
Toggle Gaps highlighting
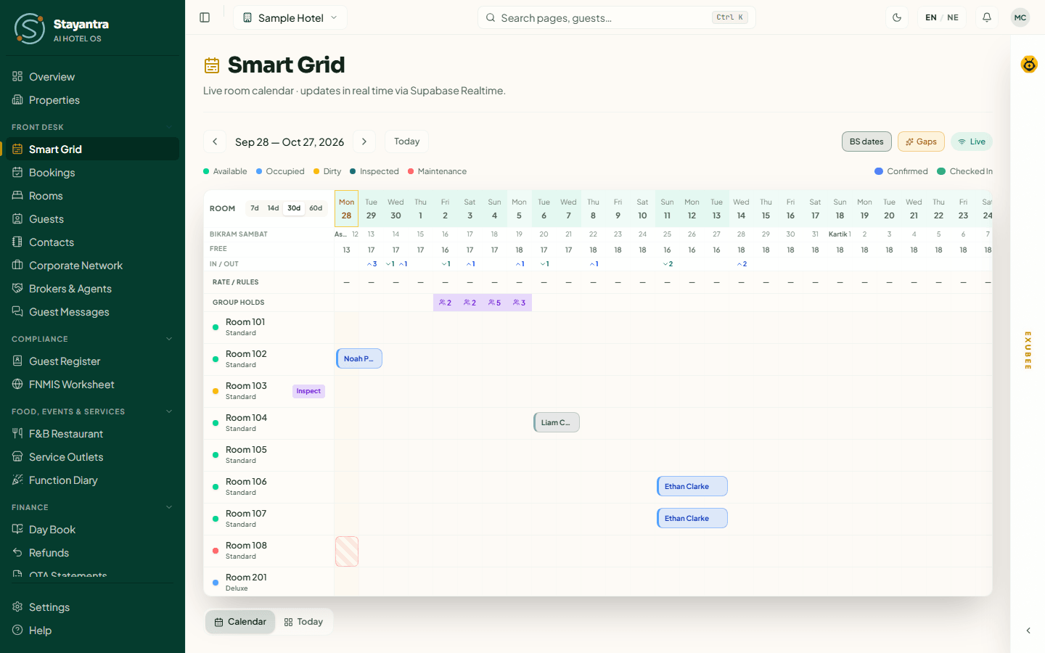[921, 141]
